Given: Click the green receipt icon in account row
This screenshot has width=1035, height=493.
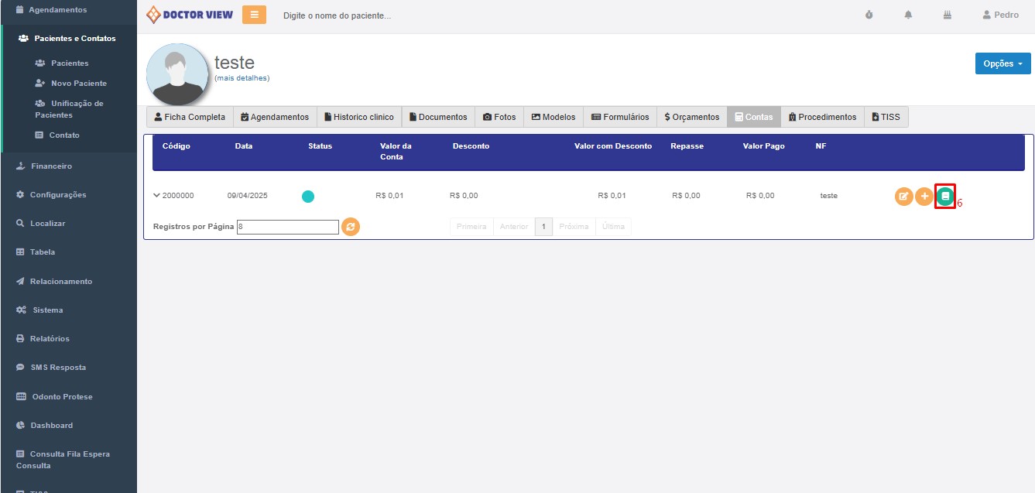Looking at the screenshot, I should pos(944,197).
